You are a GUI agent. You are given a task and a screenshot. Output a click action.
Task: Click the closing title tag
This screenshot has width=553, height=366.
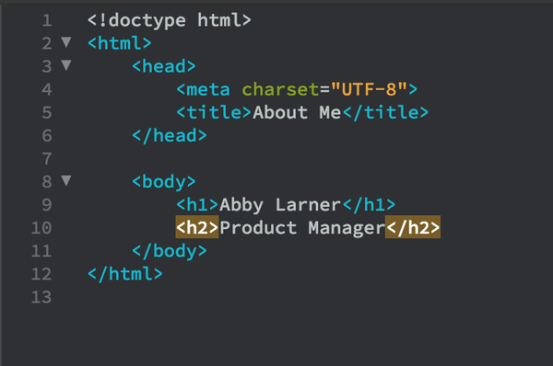click(385, 112)
